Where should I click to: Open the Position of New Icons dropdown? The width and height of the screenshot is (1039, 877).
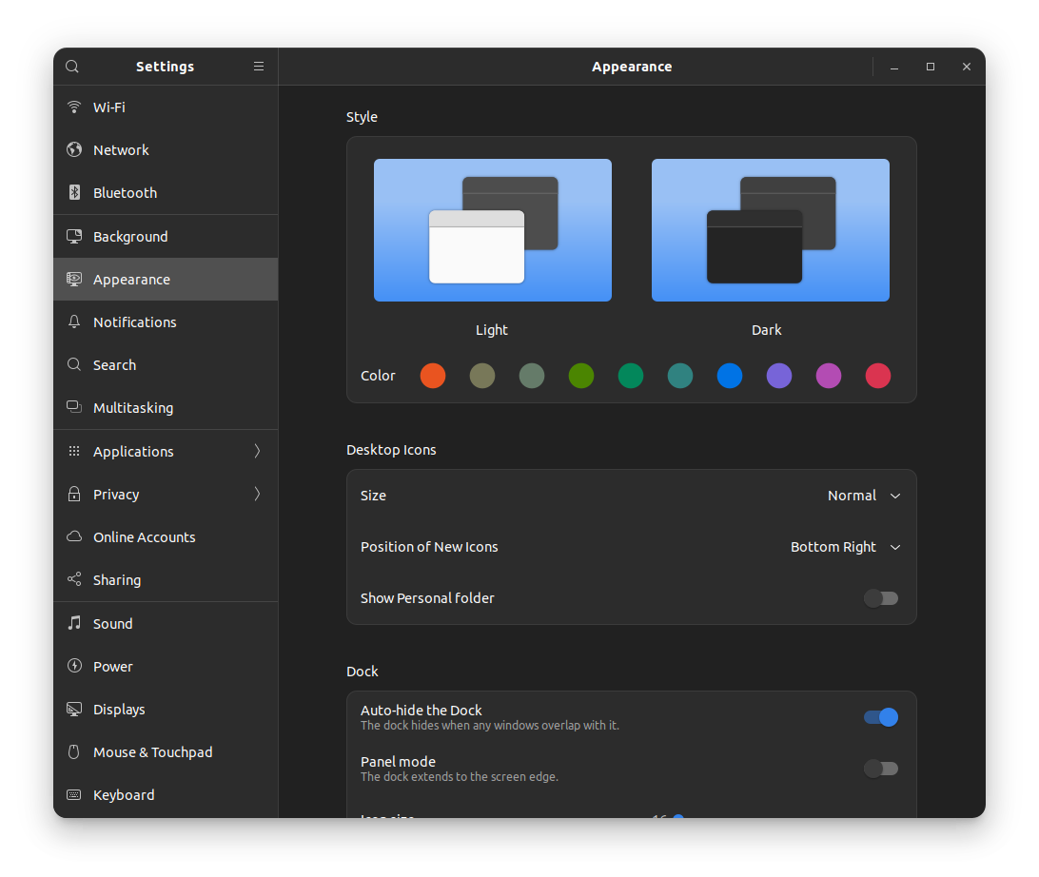point(844,547)
